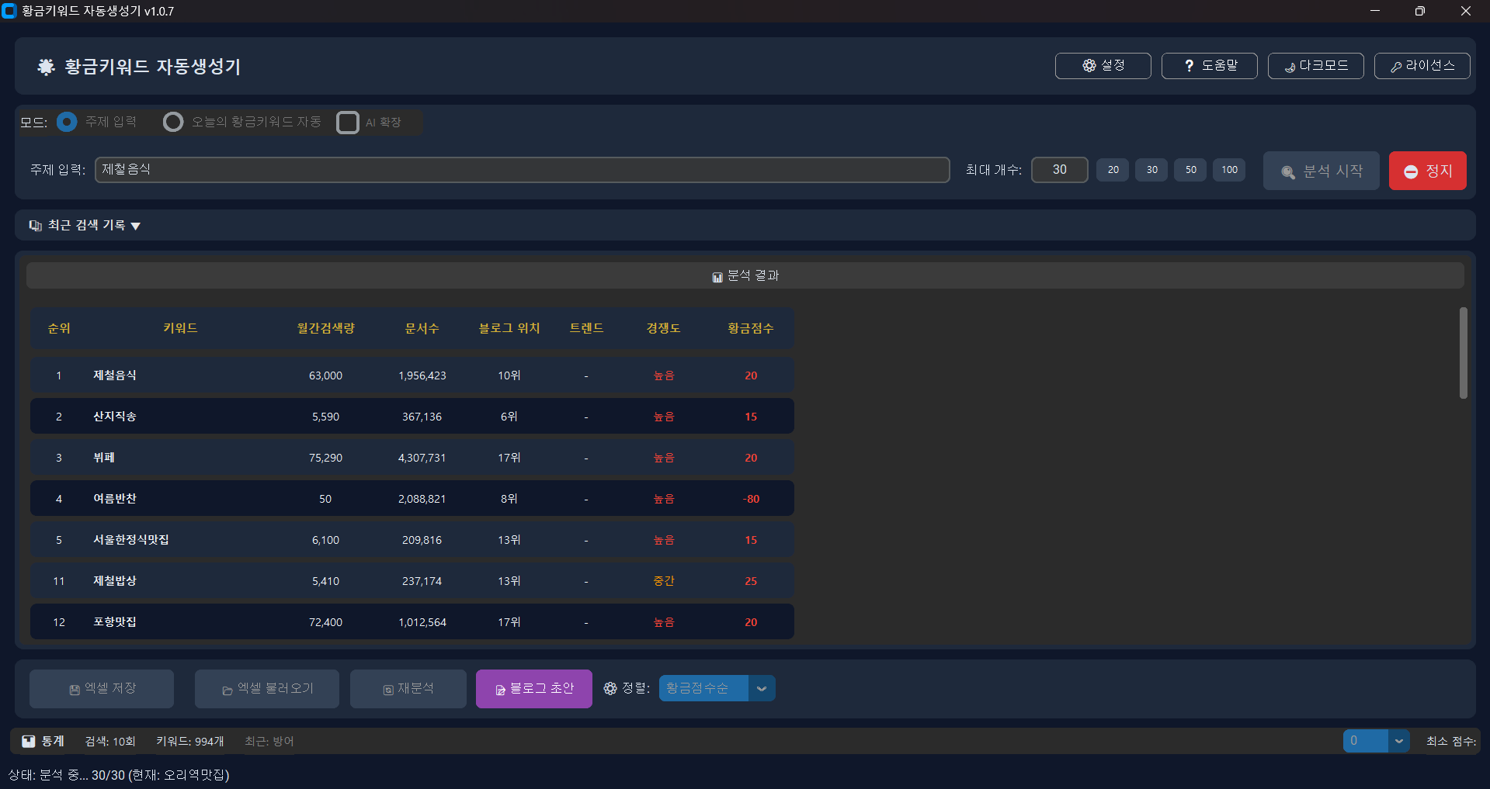
Task: Click 블로그 초안 document icon
Action: [500, 690]
